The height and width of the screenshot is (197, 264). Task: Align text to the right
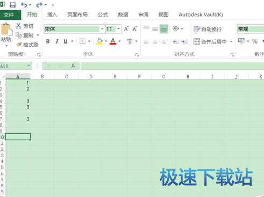coord(164,42)
